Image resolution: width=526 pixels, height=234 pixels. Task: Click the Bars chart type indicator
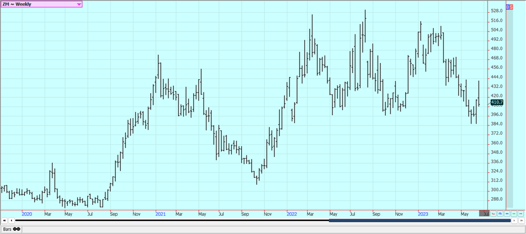11,229
